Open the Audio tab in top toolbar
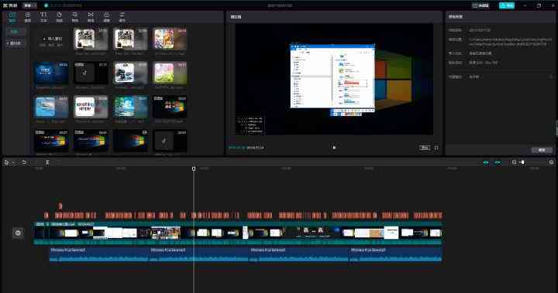558x293 pixels. pyautogui.click(x=28, y=17)
